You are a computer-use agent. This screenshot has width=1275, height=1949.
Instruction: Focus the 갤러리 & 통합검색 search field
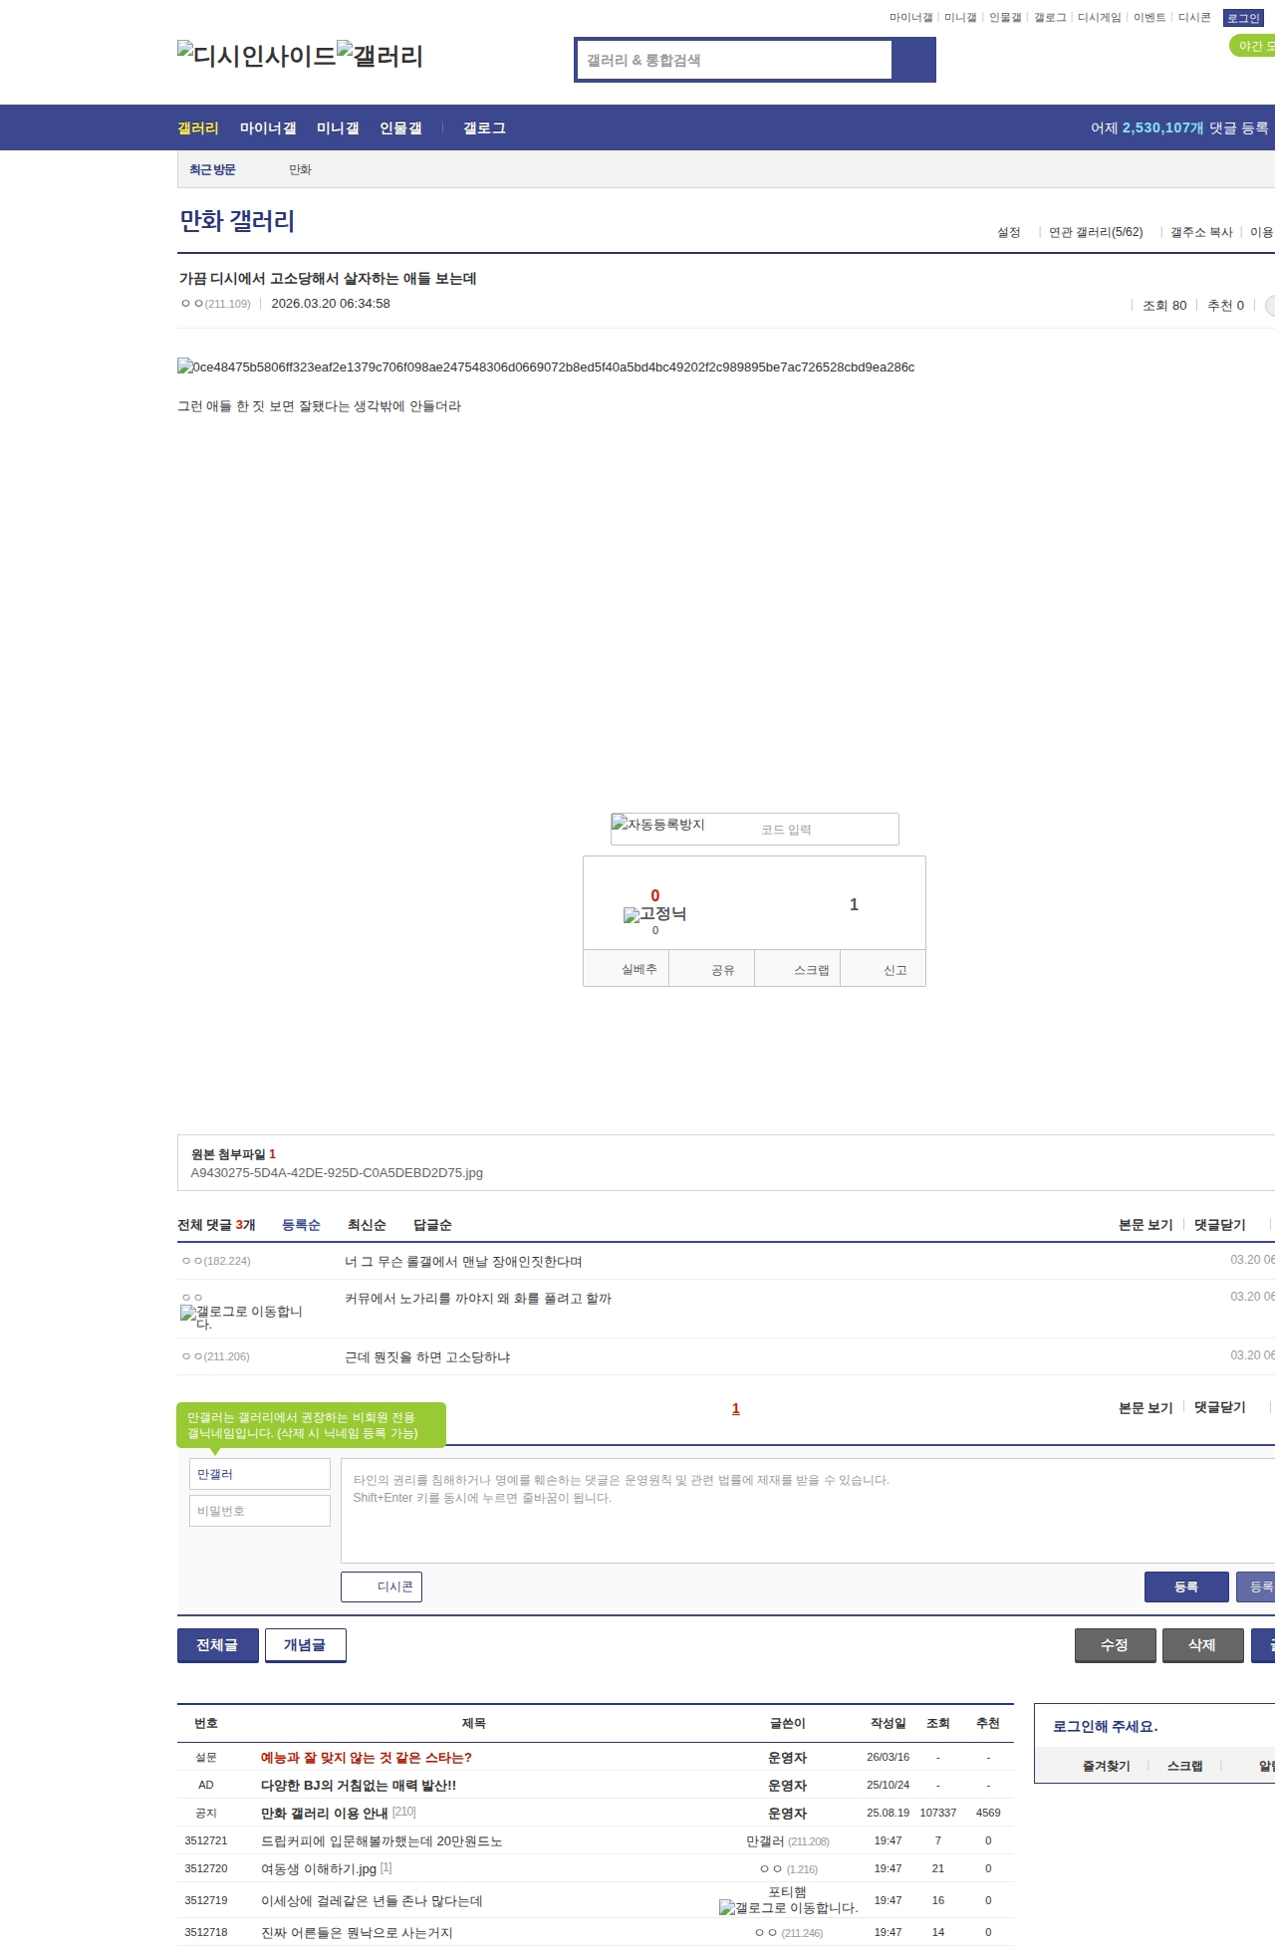[734, 60]
